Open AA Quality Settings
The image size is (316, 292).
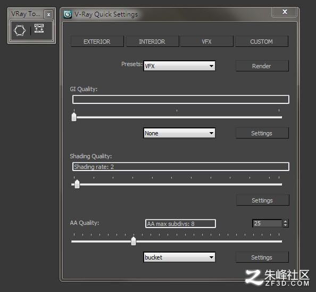tap(262, 257)
